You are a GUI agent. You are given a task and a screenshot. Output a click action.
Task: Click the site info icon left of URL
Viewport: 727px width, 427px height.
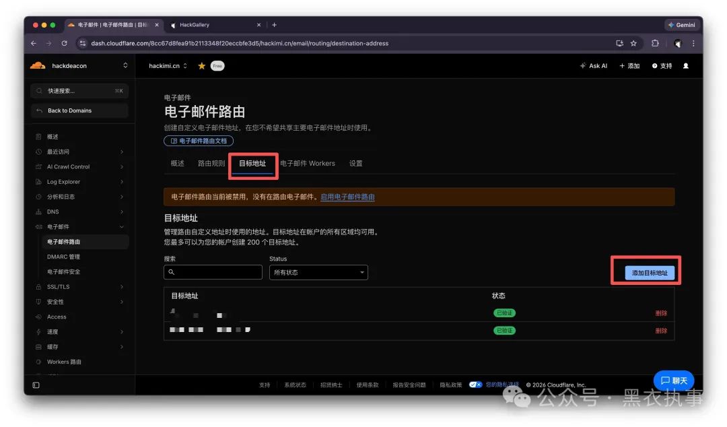point(83,43)
